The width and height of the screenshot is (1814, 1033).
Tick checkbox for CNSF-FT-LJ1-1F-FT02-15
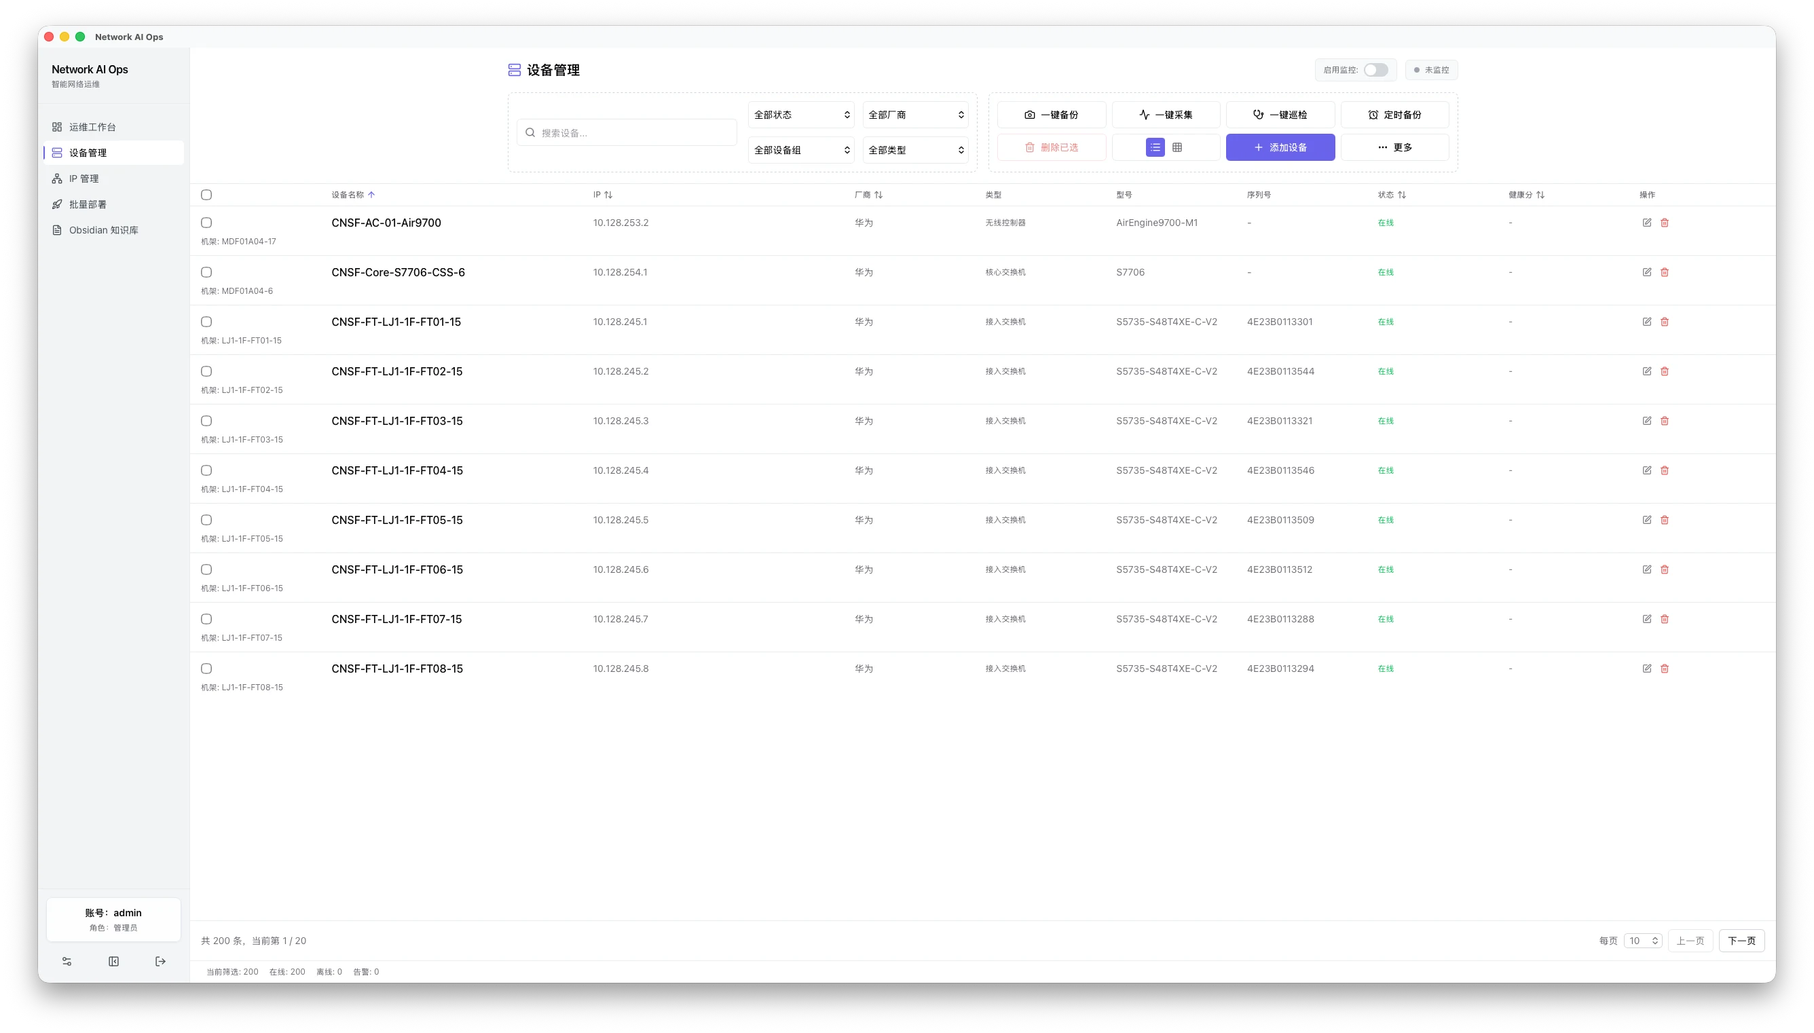206,372
